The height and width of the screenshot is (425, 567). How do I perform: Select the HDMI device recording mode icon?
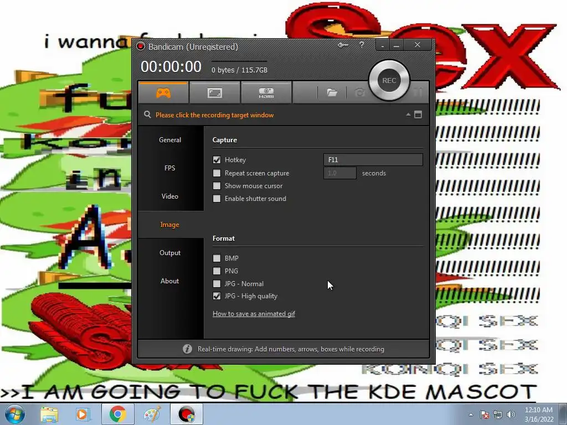pyautogui.click(x=266, y=93)
